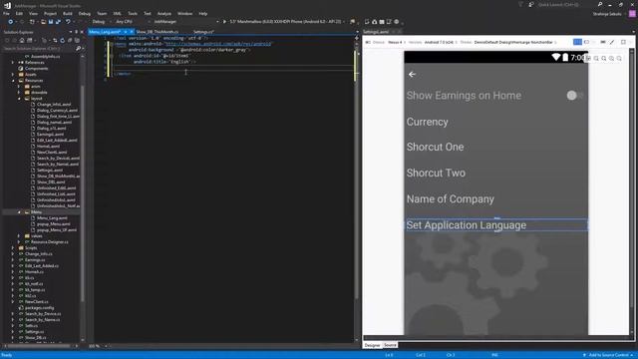Screen dimensions: 638x359
Task: Click the feedback icon beside Quick Launch
Action: (531, 4)
